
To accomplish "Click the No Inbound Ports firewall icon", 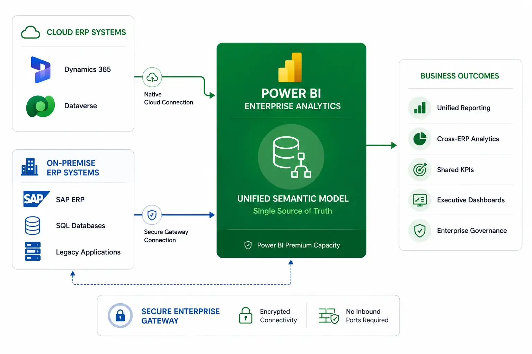I will point(329,316).
